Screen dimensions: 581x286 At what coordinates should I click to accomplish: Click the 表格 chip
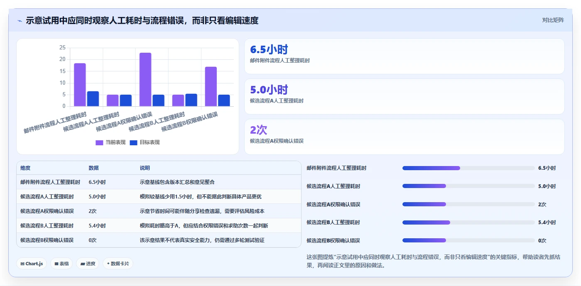[61, 264]
